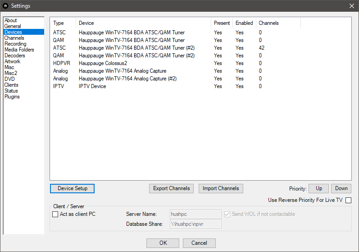Enable Use Reverse Priority For Live TV

[x=349, y=200]
